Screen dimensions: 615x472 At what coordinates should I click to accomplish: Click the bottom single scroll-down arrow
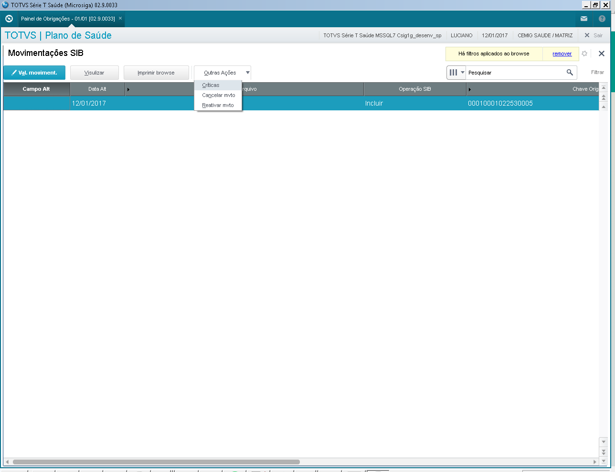click(604, 441)
